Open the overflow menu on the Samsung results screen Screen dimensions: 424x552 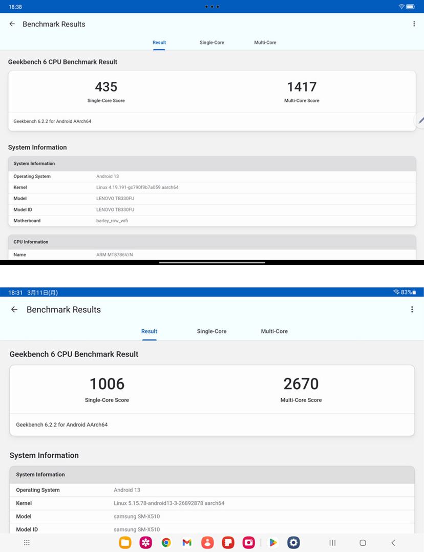point(412,309)
